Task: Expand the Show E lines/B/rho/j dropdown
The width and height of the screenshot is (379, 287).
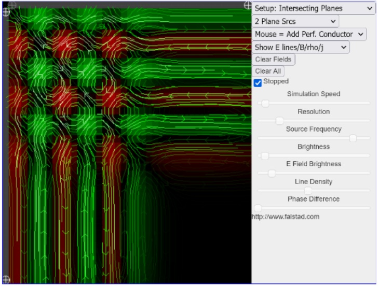Action: [301, 47]
